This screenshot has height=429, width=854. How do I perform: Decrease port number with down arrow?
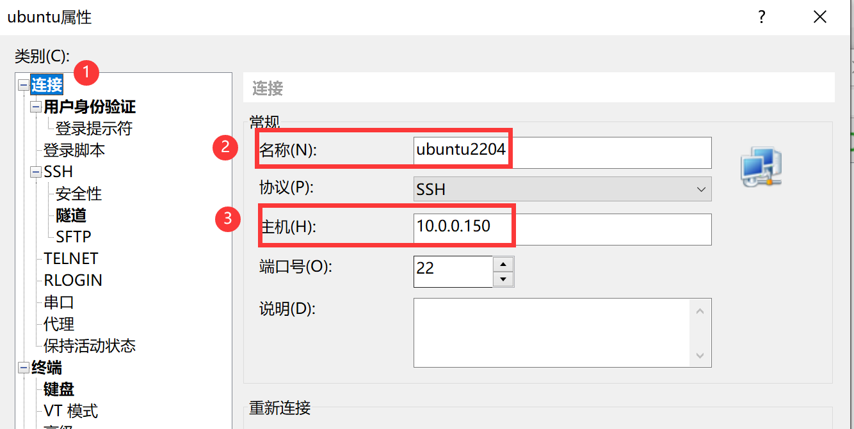point(504,279)
